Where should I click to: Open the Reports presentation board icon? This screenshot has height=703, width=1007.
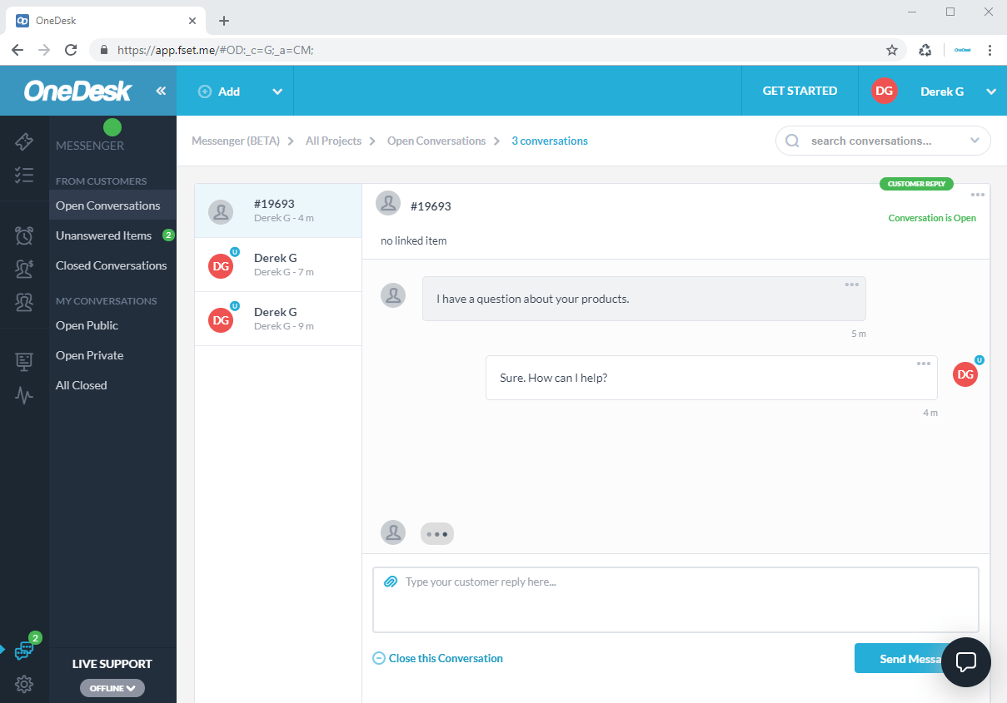click(x=24, y=362)
